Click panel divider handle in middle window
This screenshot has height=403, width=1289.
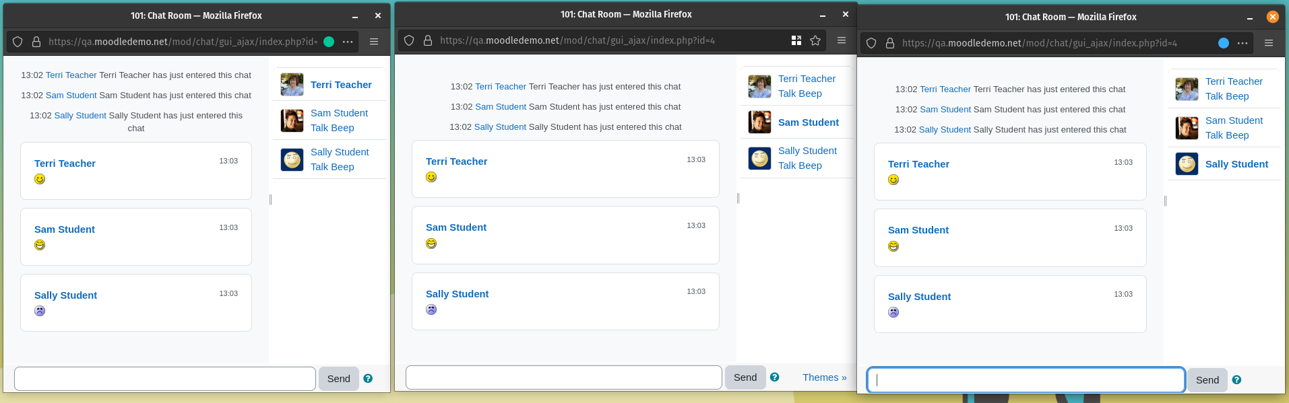point(738,198)
